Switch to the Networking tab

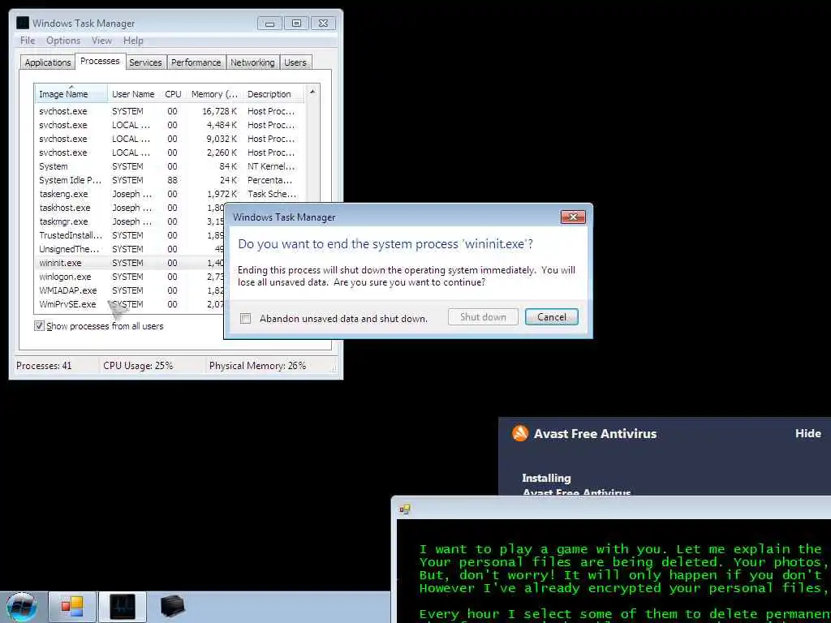[x=252, y=62]
